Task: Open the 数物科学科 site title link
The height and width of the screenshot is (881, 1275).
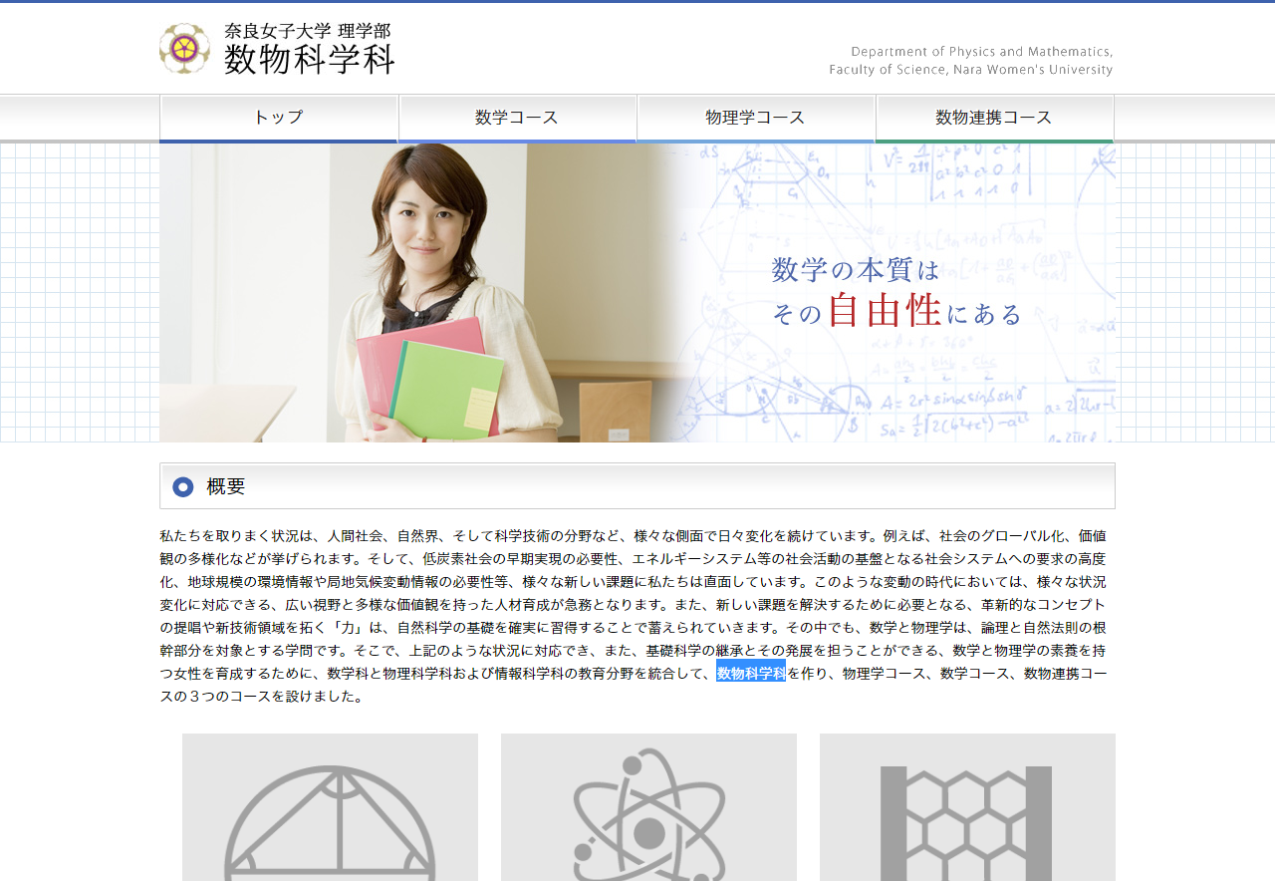Action: tap(310, 60)
